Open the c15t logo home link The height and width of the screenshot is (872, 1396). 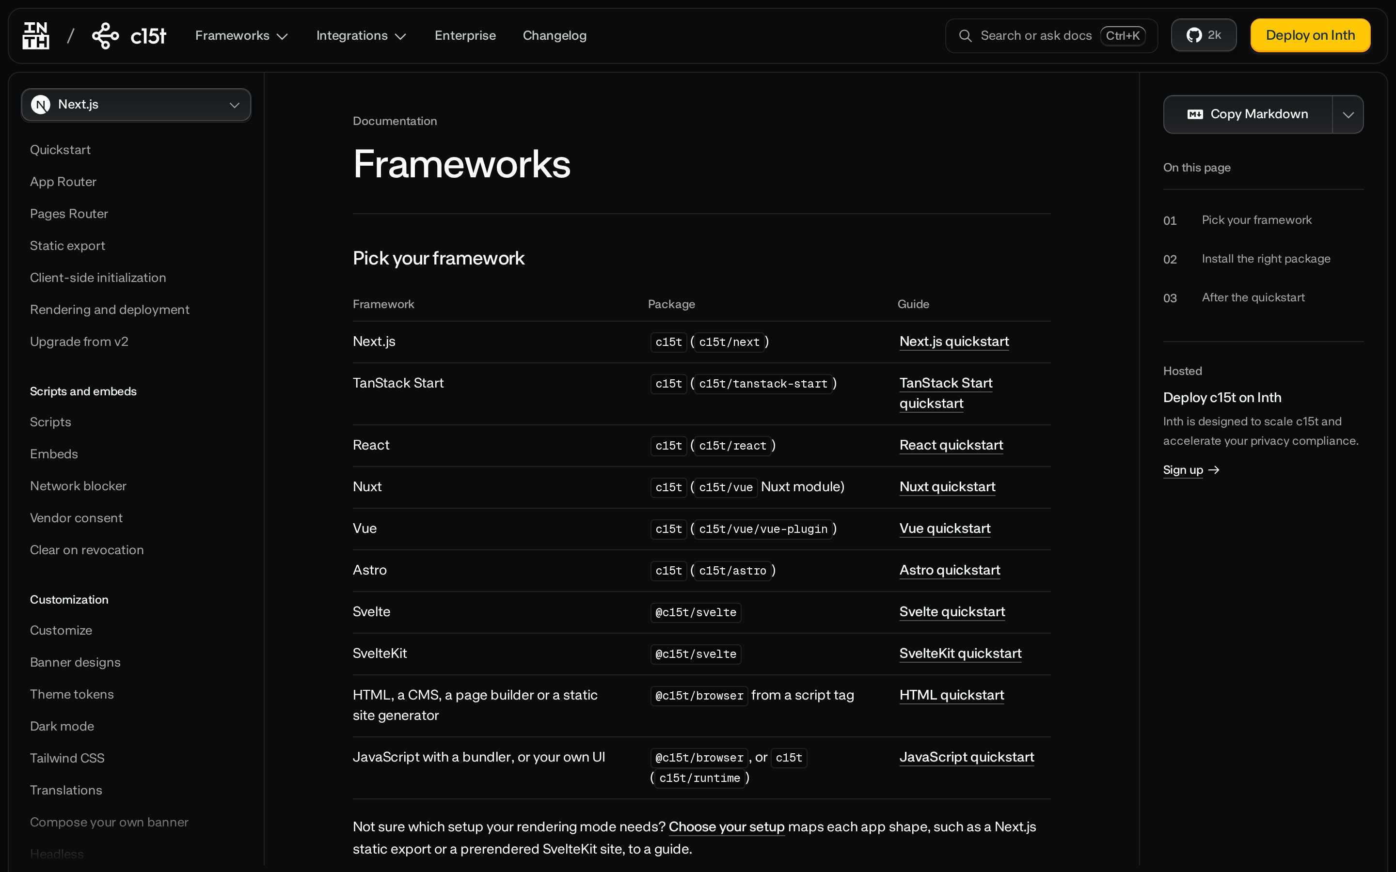(x=129, y=36)
